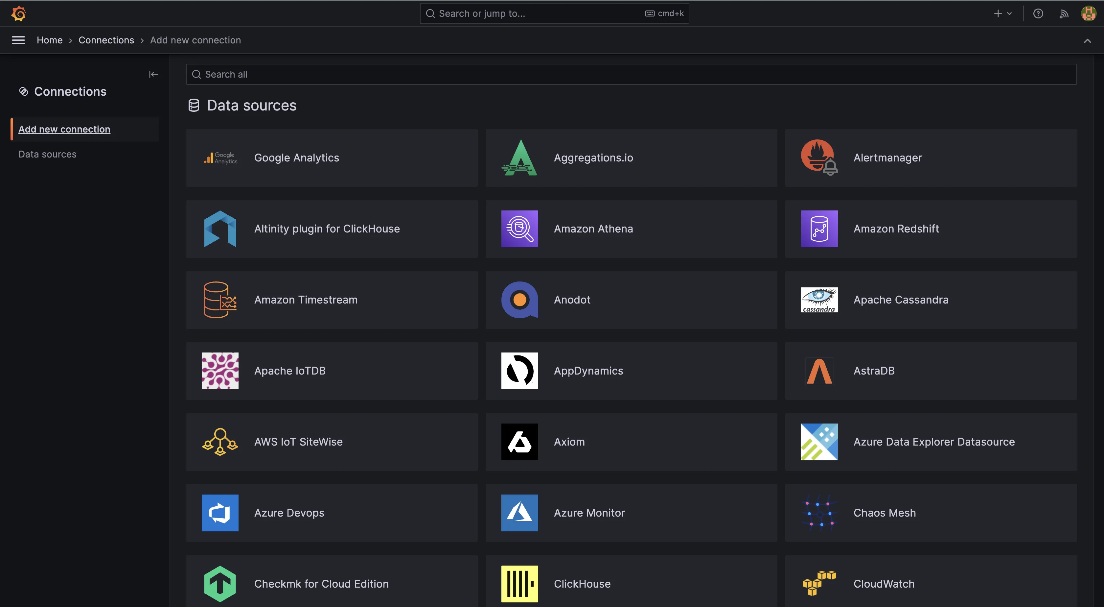Open the hamburger navigation menu
Viewport: 1104px width, 607px height.
18,40
